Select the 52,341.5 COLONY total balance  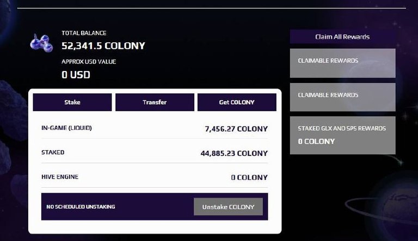(103, 46)
